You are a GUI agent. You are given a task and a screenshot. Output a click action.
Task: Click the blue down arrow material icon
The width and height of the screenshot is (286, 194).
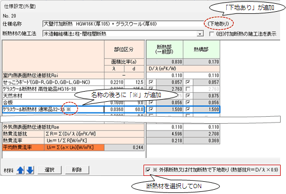[x=30, y=170]
